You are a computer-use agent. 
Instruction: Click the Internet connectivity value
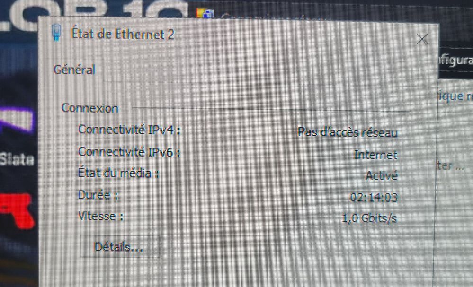click(375, 155)
